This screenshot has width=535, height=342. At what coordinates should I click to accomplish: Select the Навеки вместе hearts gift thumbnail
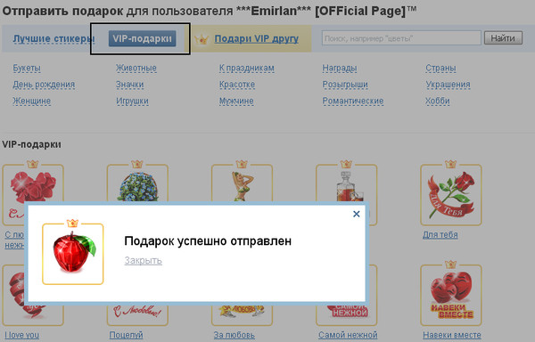[450, 295]
